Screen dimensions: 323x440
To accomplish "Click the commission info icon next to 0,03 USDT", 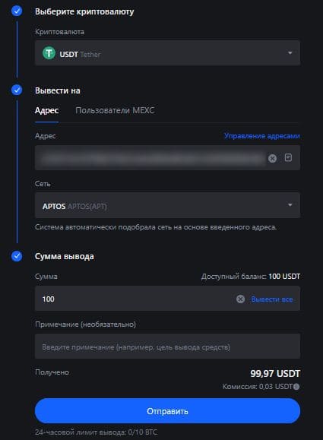I will pyautogui.click(x=296, y=387).
